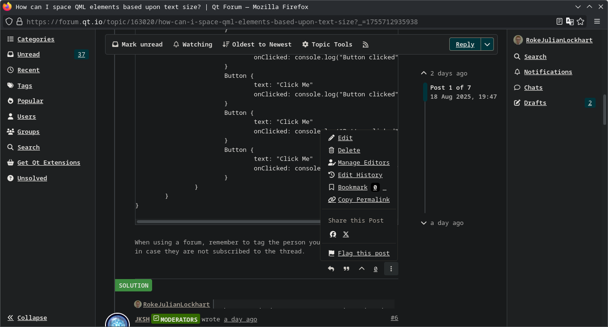Open the Firefox hamburger menu
The height and width of the screenshot is (327, 608).
click(597, 21)
